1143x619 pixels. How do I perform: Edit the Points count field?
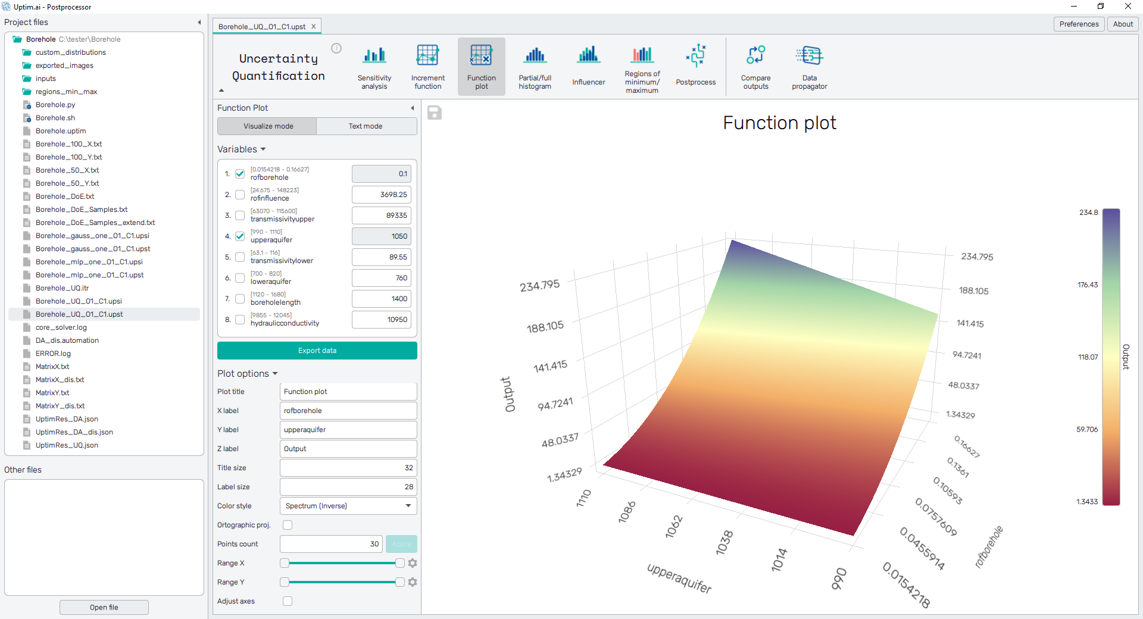coord(331,544)
